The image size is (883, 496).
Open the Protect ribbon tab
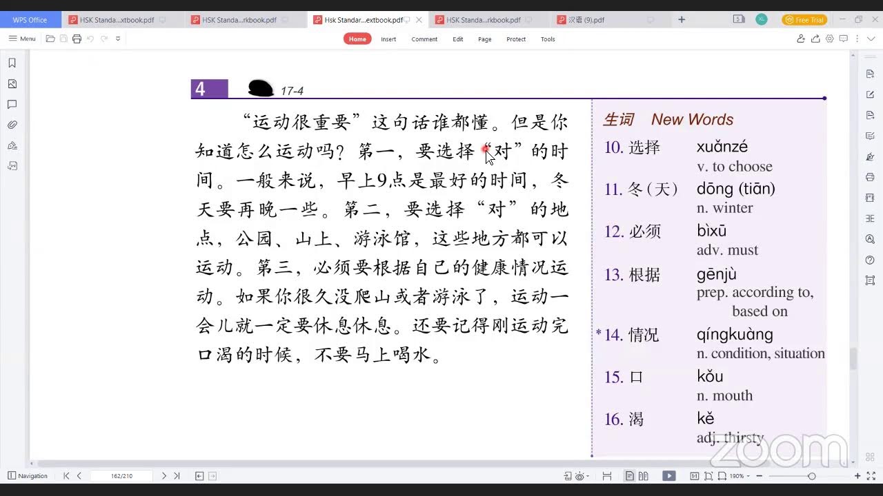coord(516,39)
